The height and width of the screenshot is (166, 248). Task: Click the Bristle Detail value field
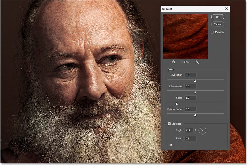190,109
